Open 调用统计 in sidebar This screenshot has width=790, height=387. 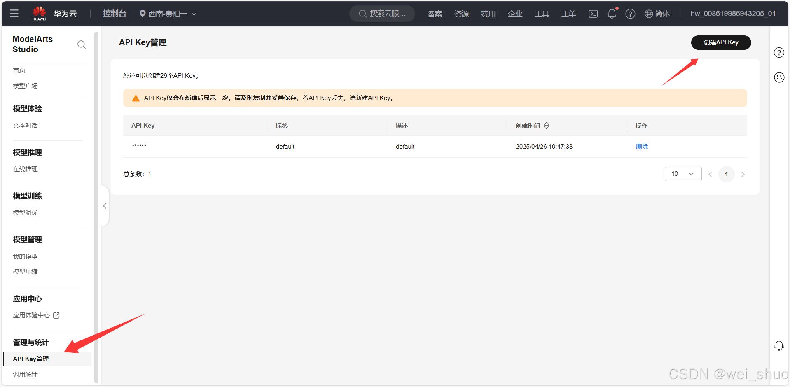(25, 374)
